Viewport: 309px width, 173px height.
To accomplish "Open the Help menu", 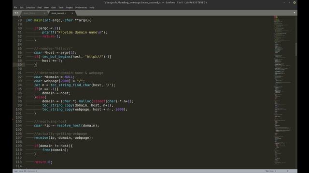I will coord(92,8).
